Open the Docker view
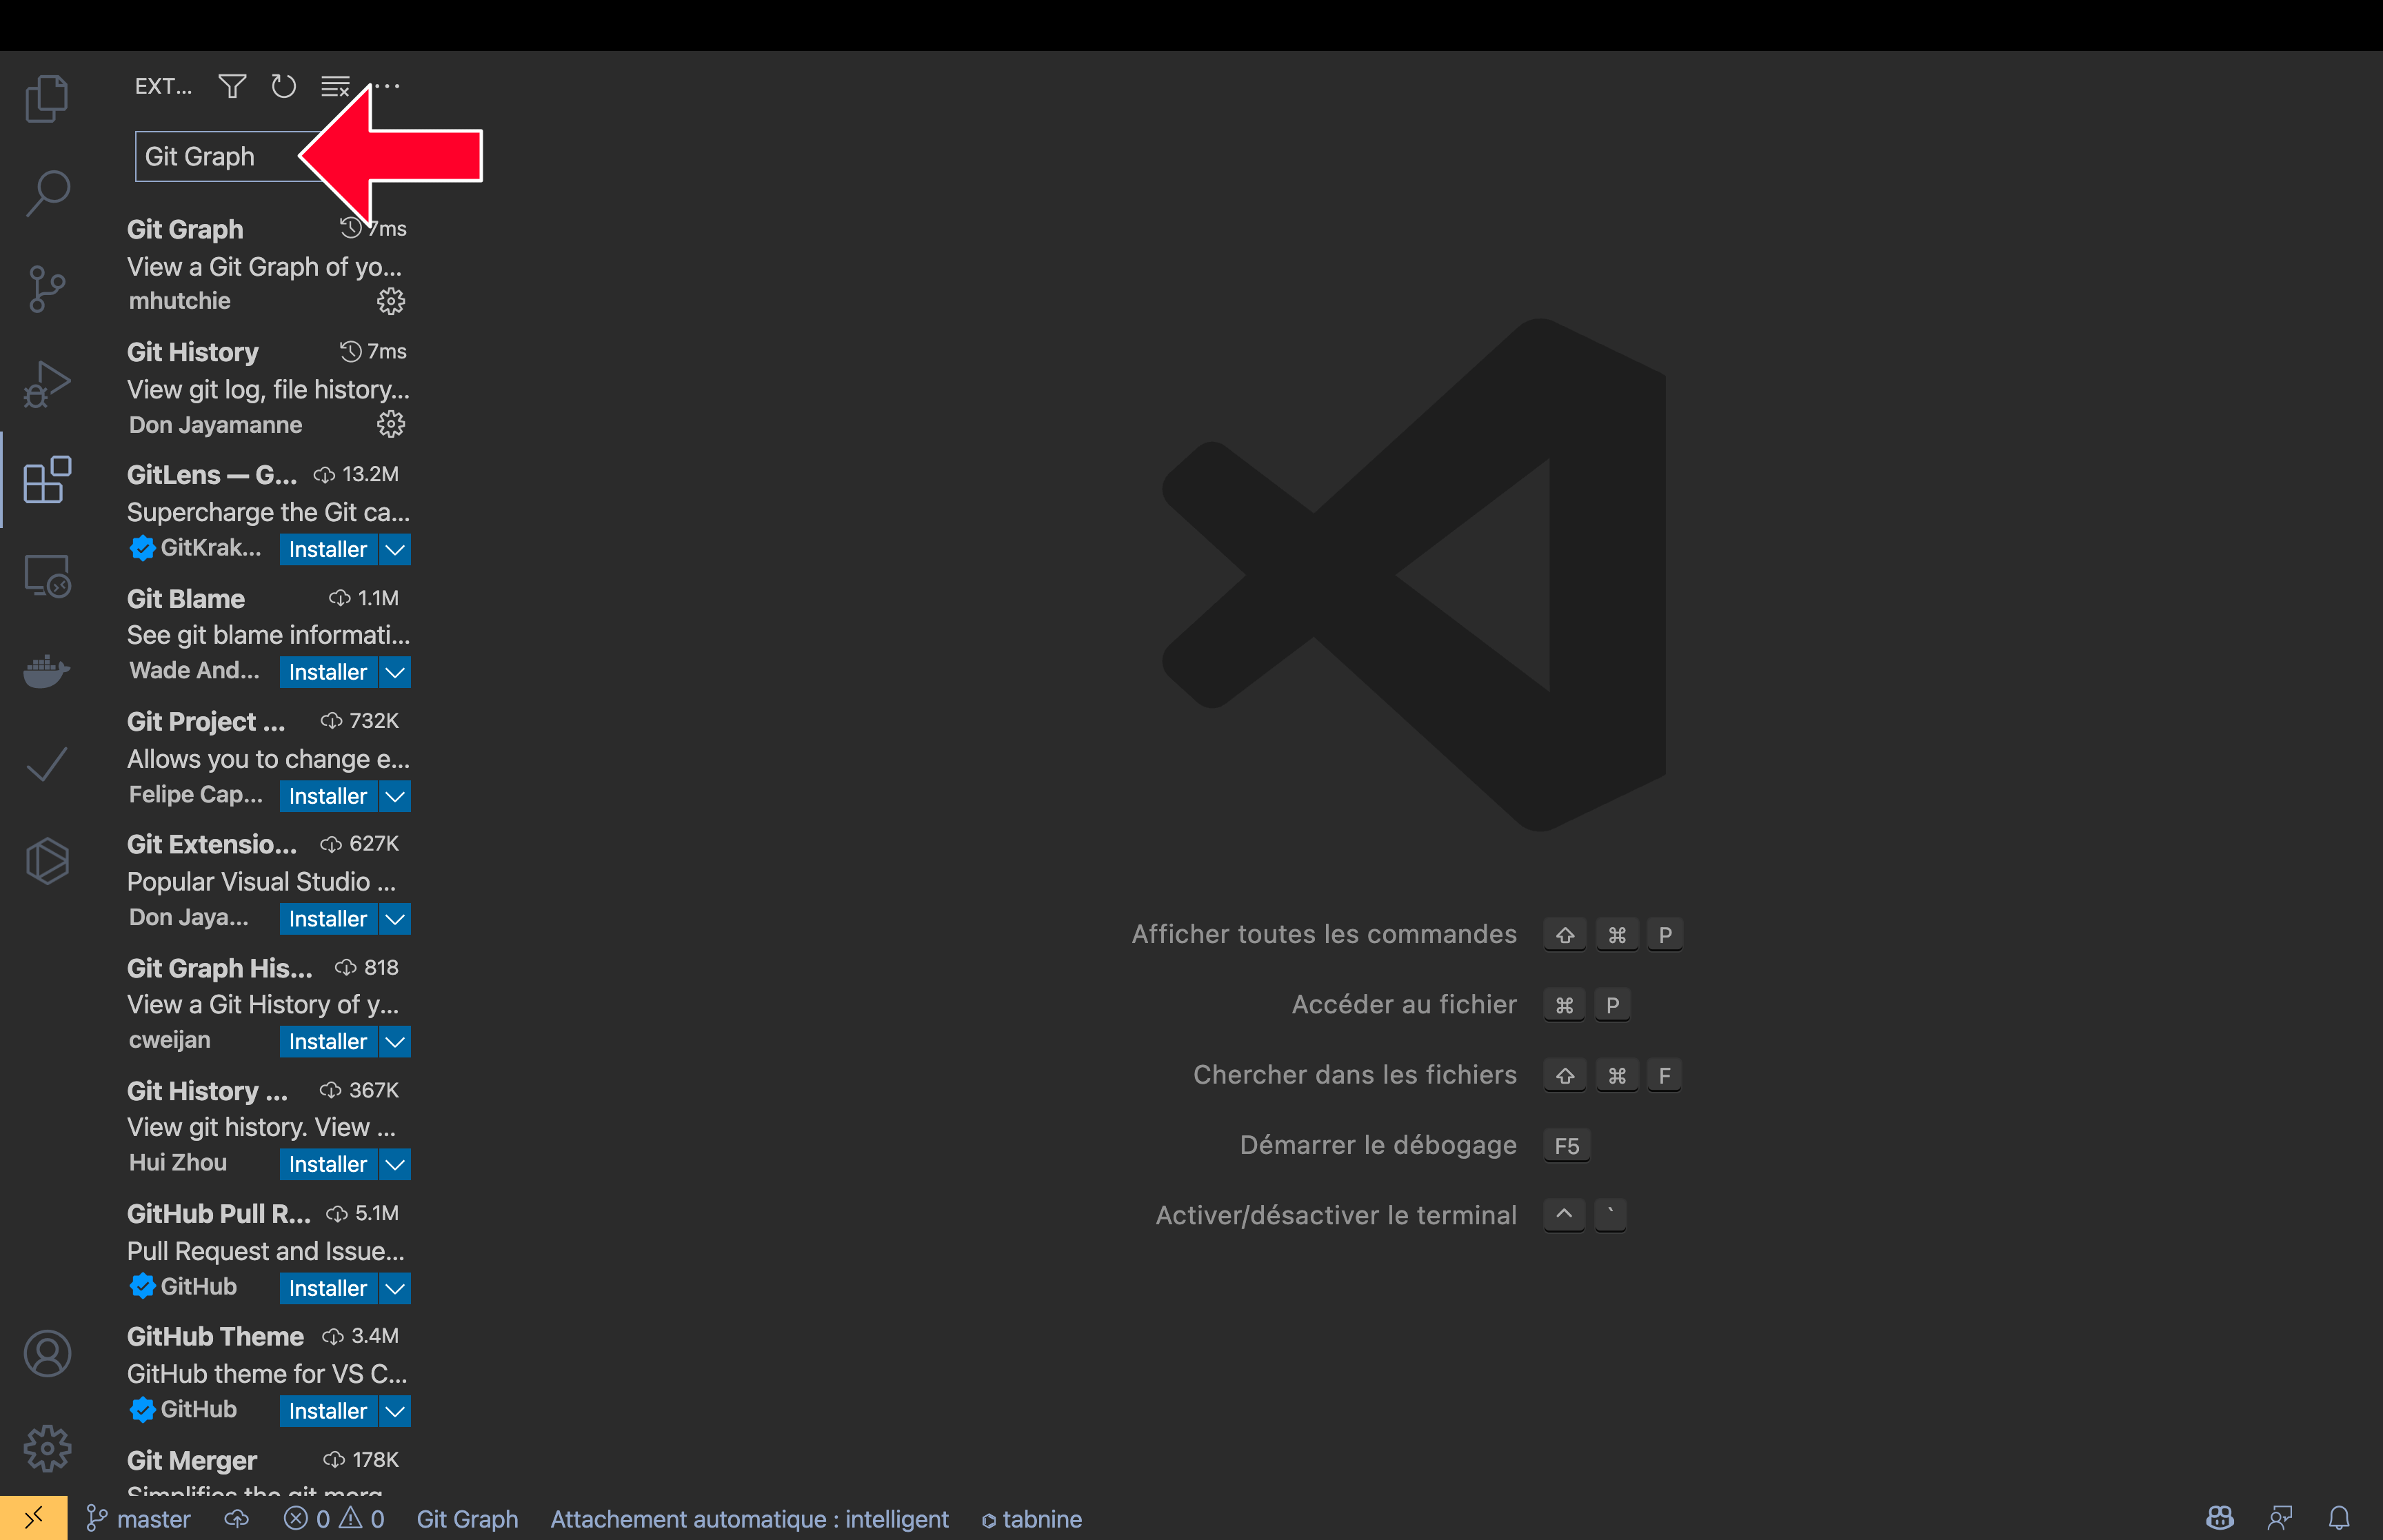Image resolution: width=2383 pixels, height=1540 pixels. click(47, 671)
